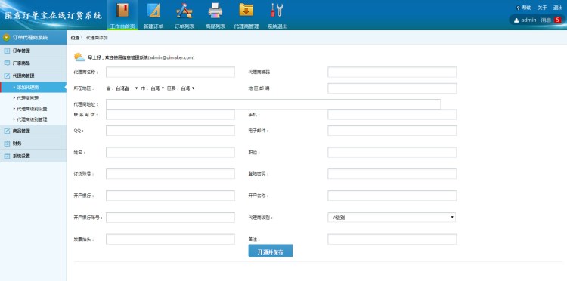Click the 订单代理商系统 round header icon
Viewport: 567px width, 281px height.
6,37
